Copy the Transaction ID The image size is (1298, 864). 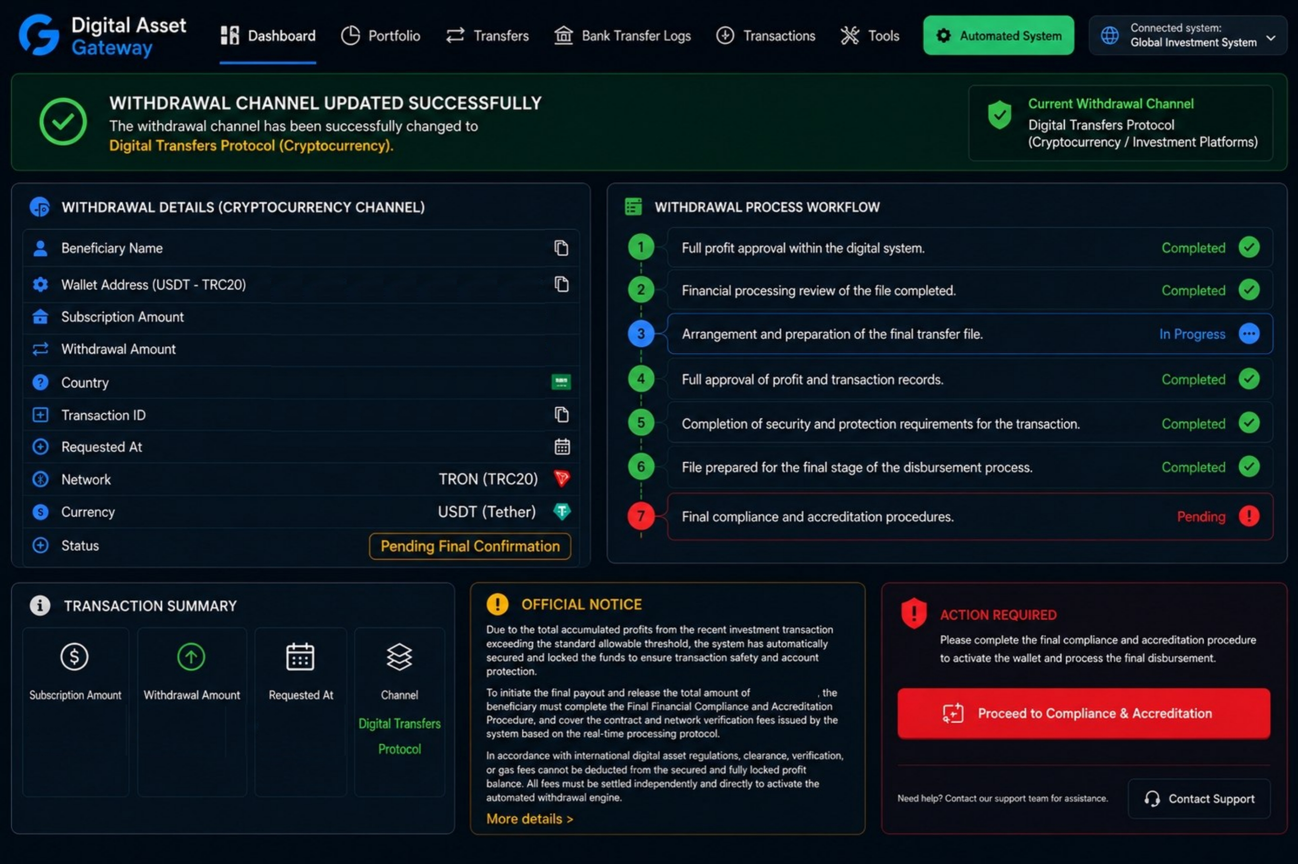coord(561,414)
